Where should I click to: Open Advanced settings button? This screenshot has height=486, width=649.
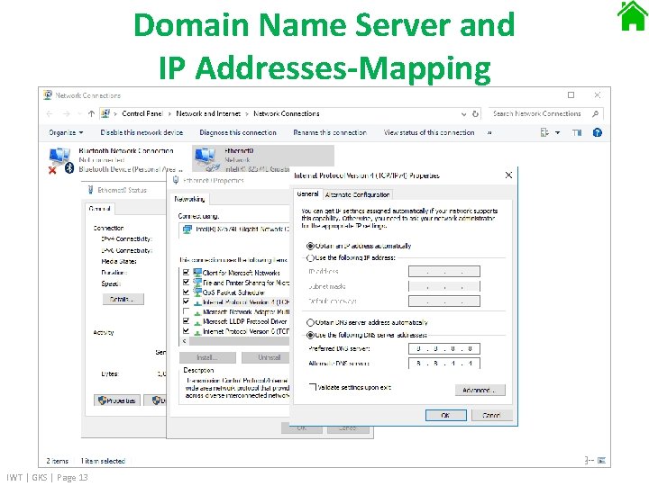(x=480, y=390)
